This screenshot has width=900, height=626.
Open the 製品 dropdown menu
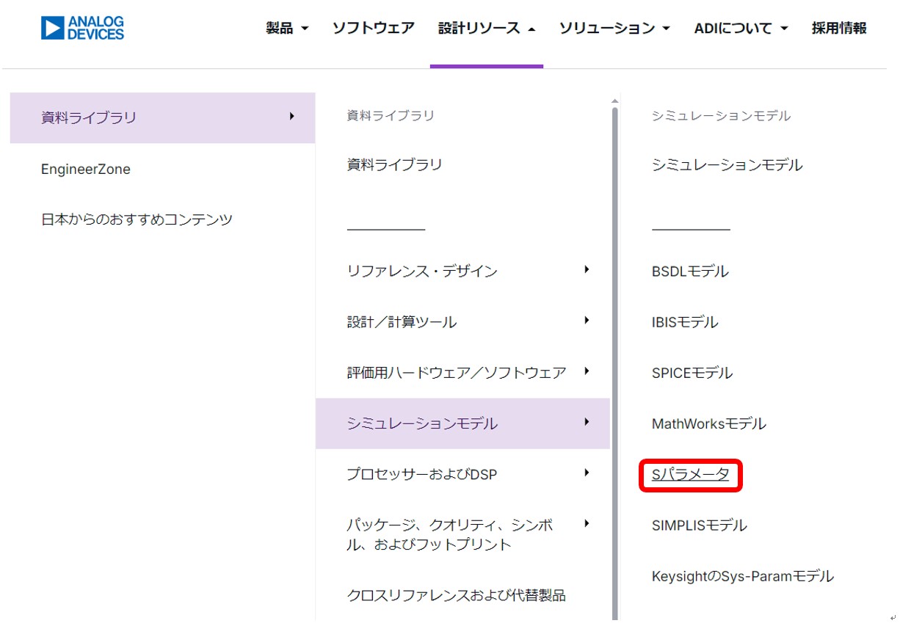(x=287, y=29)
